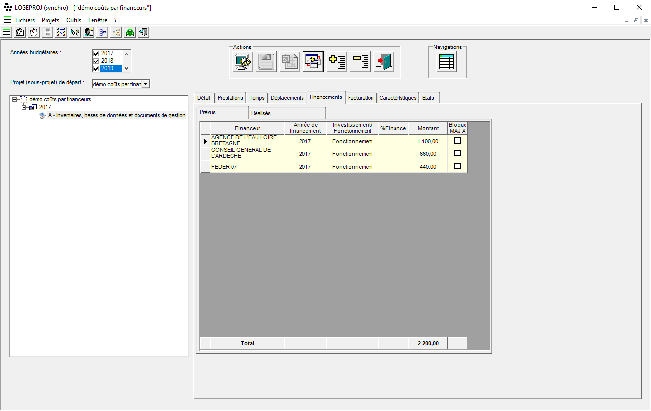This screenshot has height=411, width=651.
Task: Restore the inner MDI child window
Action: tap(636, 20)
